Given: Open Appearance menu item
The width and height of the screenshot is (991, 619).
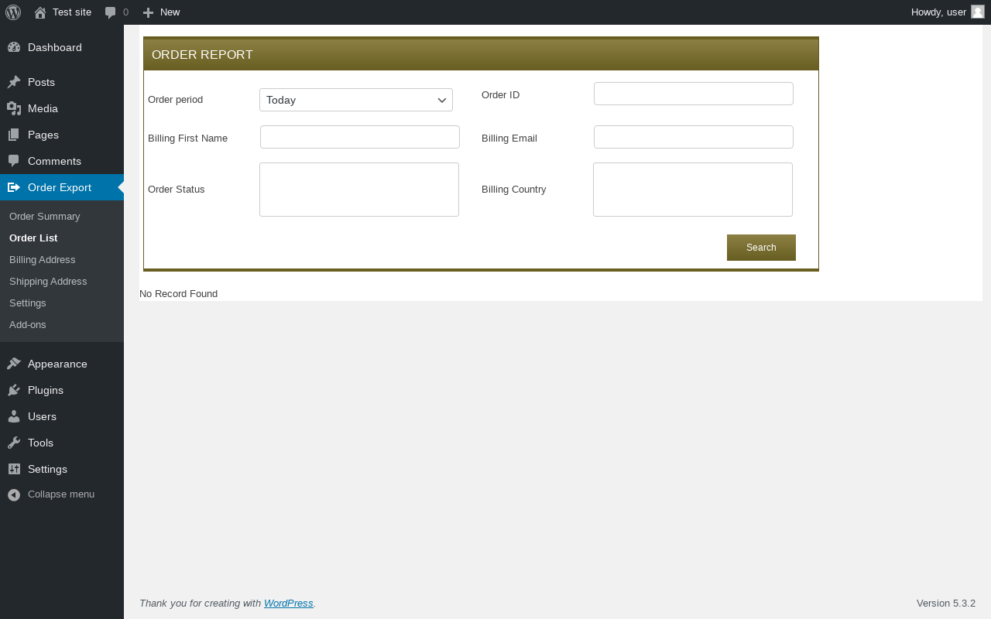Looking at the screenshot, I should [57, 364].
